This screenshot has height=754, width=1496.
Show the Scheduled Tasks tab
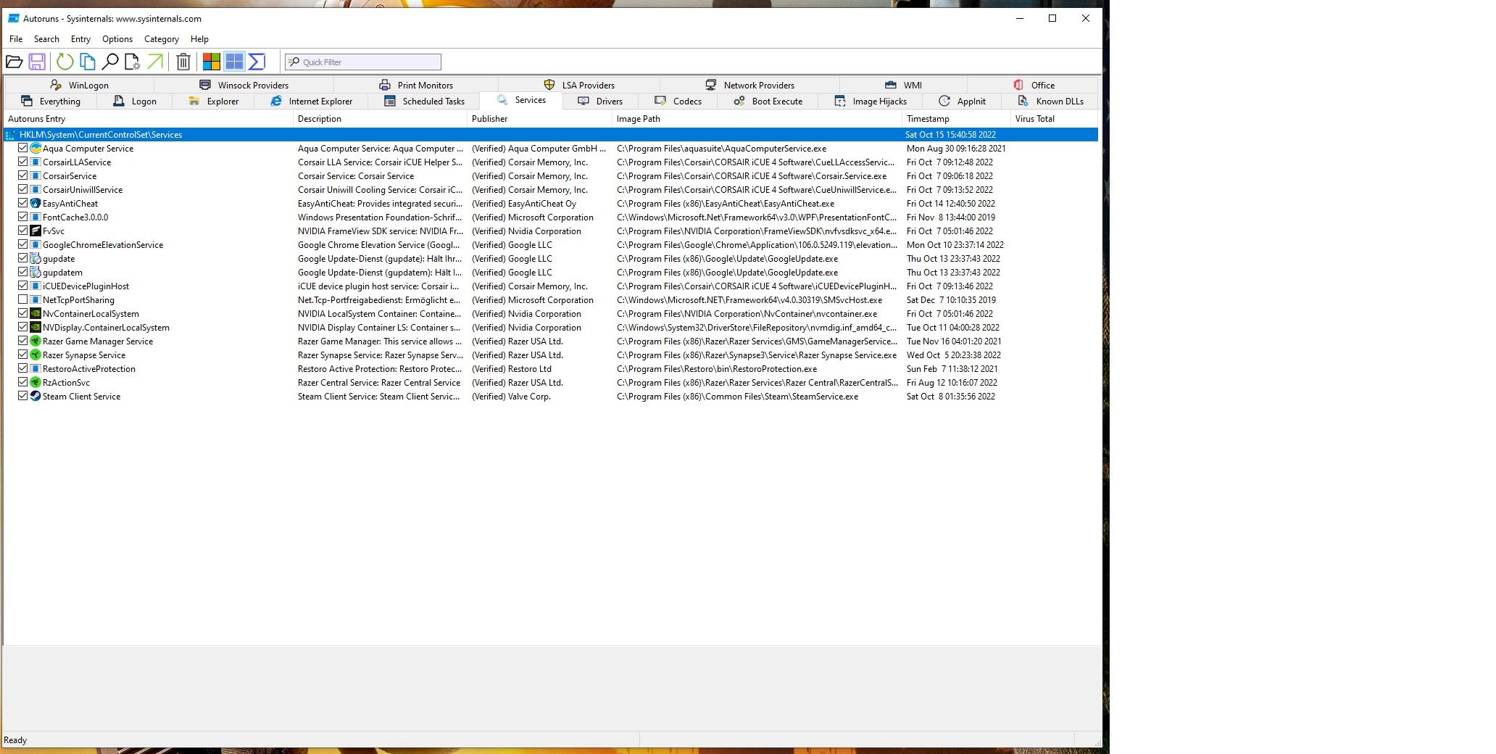tap(424, 101)
